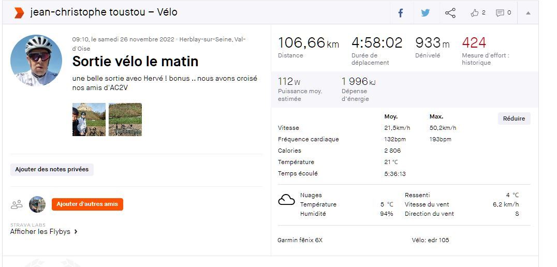Click the group athletes icon

coord(17,204)
